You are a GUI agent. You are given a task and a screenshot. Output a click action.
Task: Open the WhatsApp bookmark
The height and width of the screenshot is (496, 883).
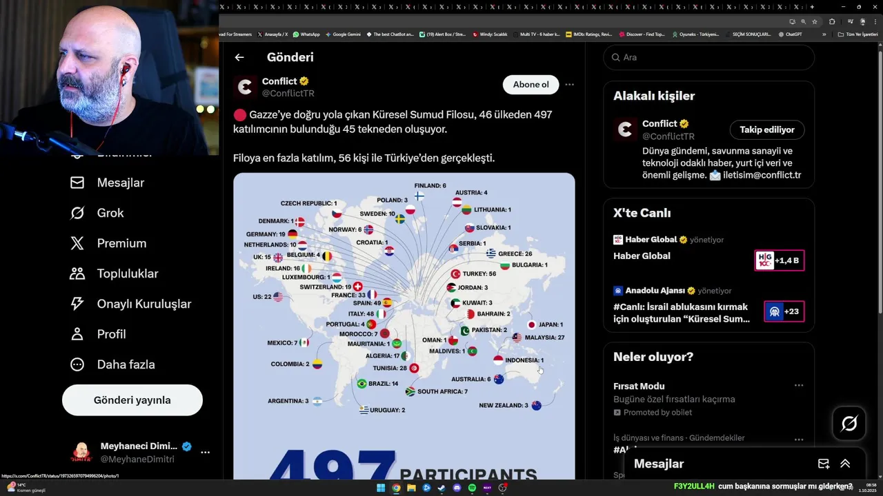306,34
